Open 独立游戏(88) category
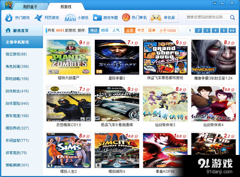 point(16,54)
